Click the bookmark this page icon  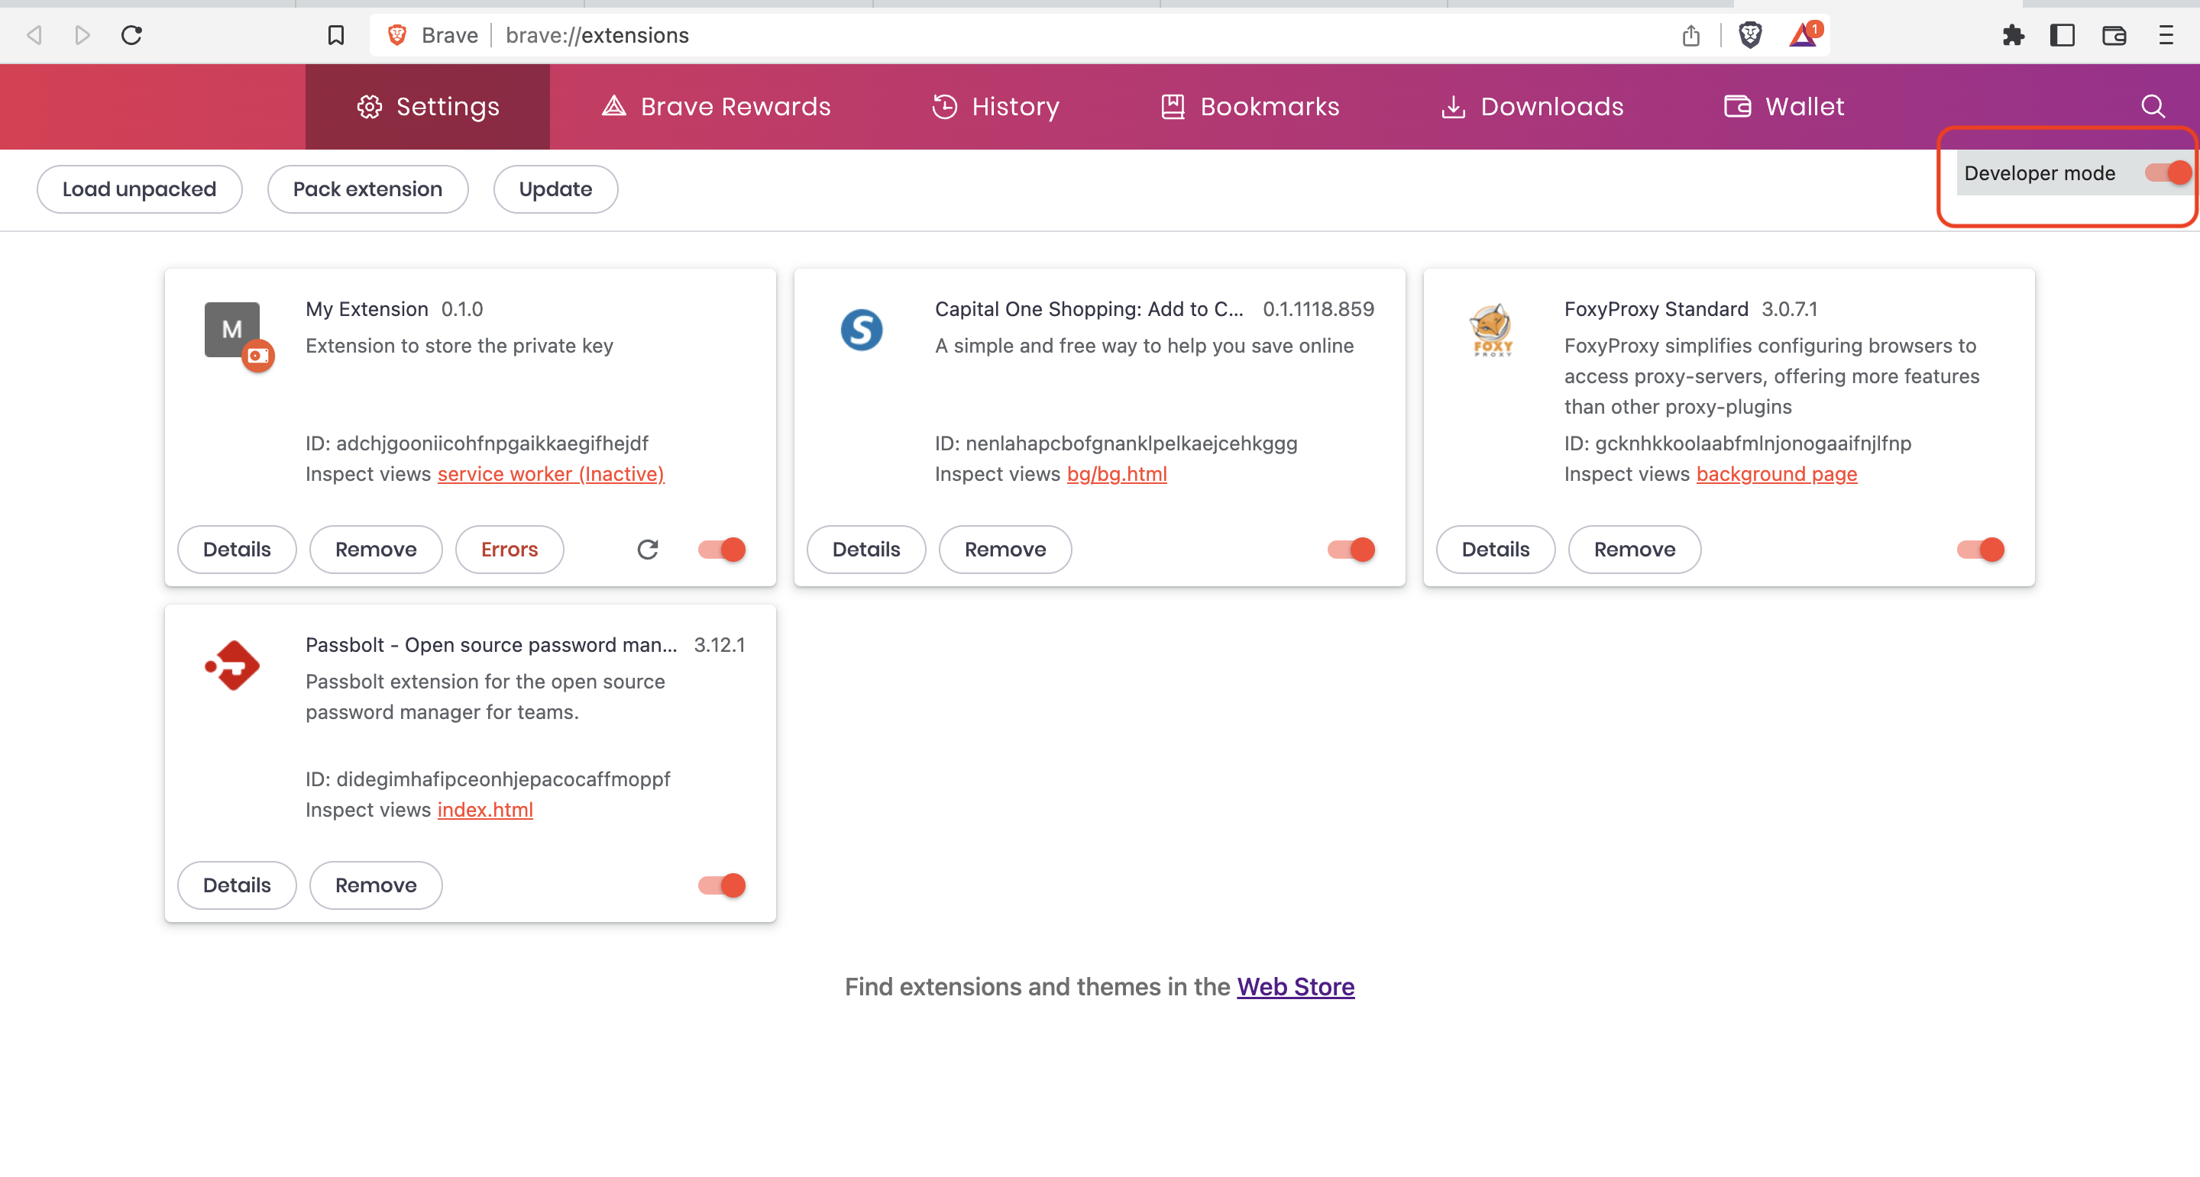click(x=335, y=35)
